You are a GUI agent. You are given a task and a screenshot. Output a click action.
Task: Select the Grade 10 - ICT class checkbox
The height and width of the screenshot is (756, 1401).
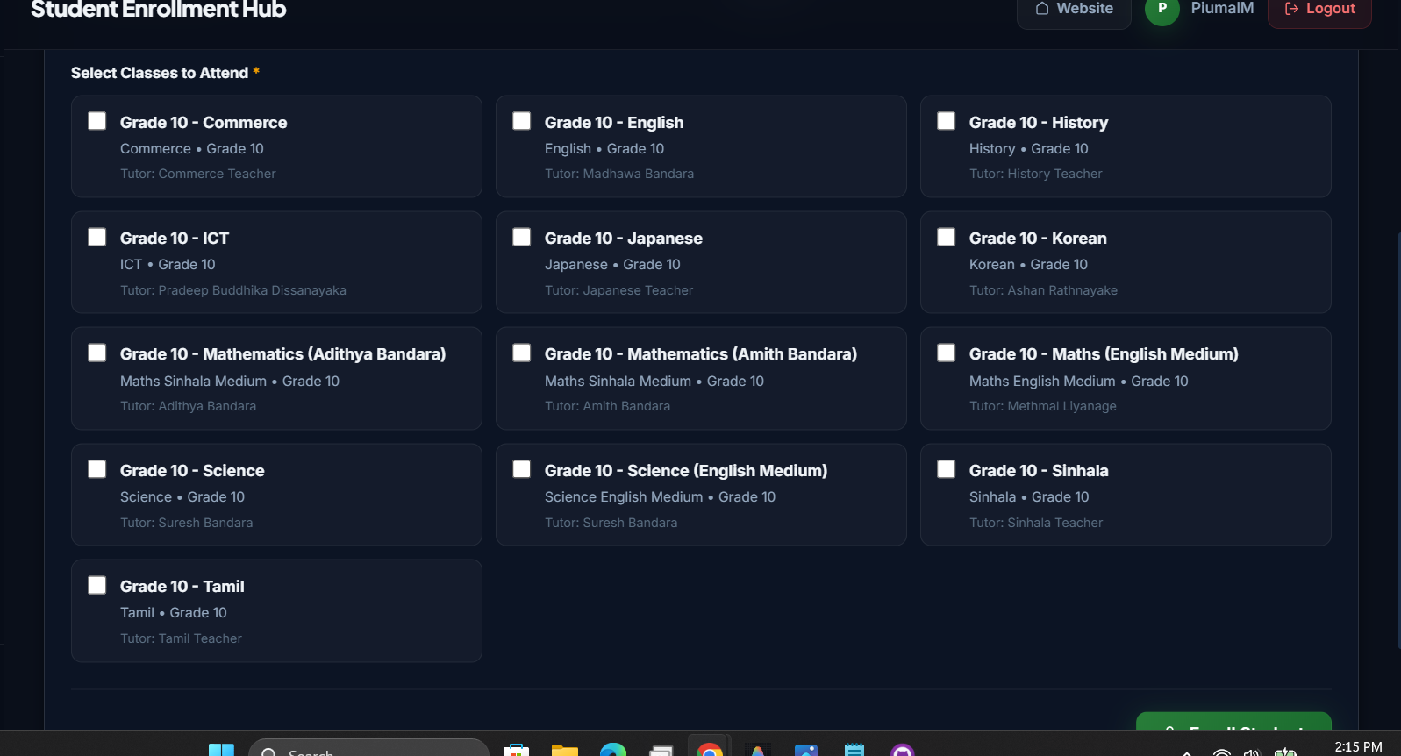click(97, 237)
